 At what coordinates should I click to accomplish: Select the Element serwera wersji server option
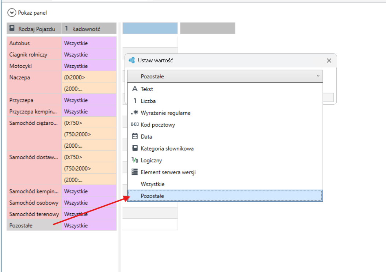pos(225,172)
